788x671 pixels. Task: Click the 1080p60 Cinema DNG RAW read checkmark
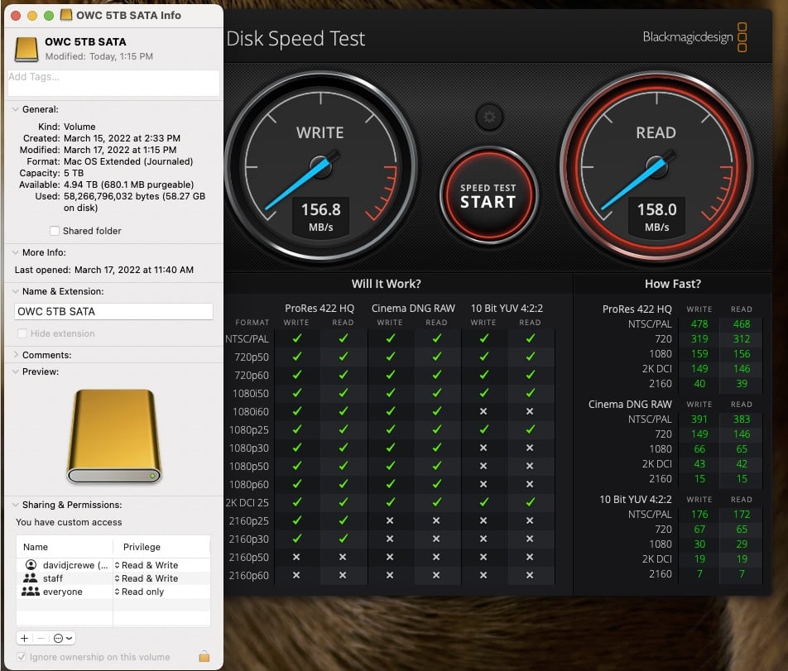(437, 484)
